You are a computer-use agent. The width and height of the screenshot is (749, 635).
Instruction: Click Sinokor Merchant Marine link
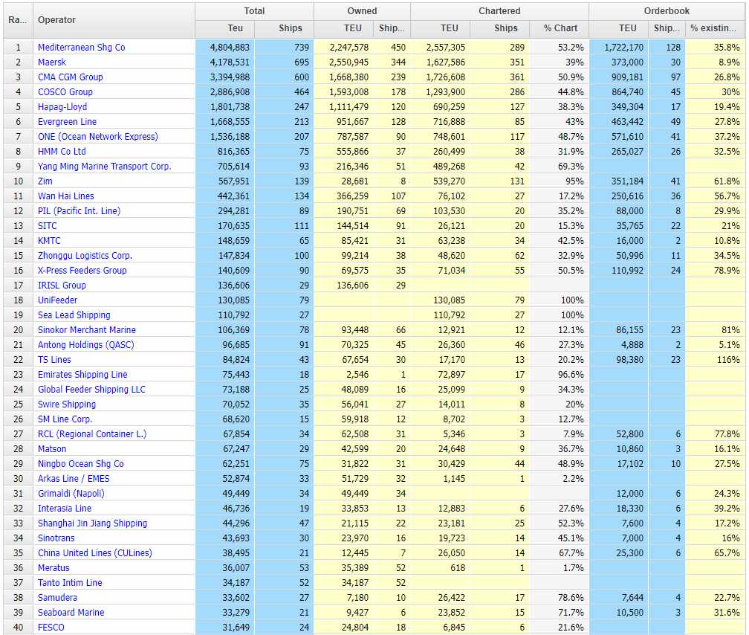[86, 329]
